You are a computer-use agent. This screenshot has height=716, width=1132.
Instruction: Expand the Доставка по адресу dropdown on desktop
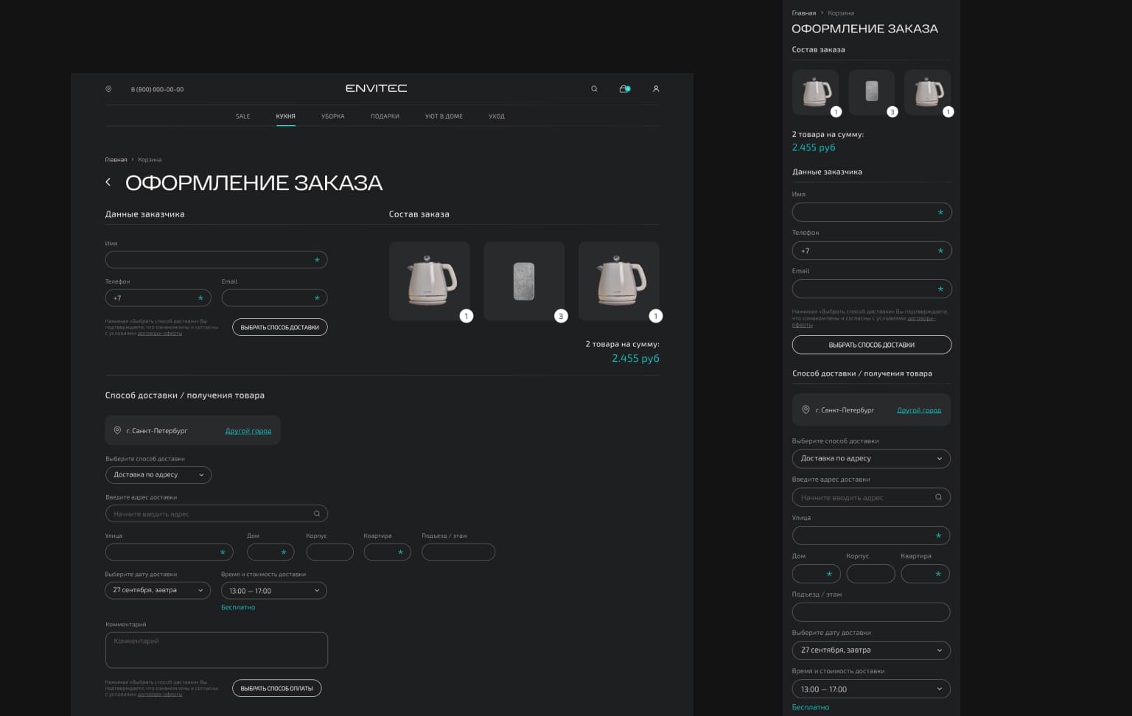(x=158, y=475)
